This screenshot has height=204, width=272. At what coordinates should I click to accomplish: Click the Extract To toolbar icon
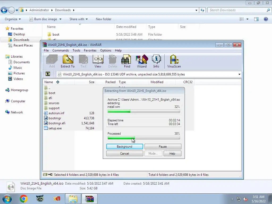coord(68,61)
